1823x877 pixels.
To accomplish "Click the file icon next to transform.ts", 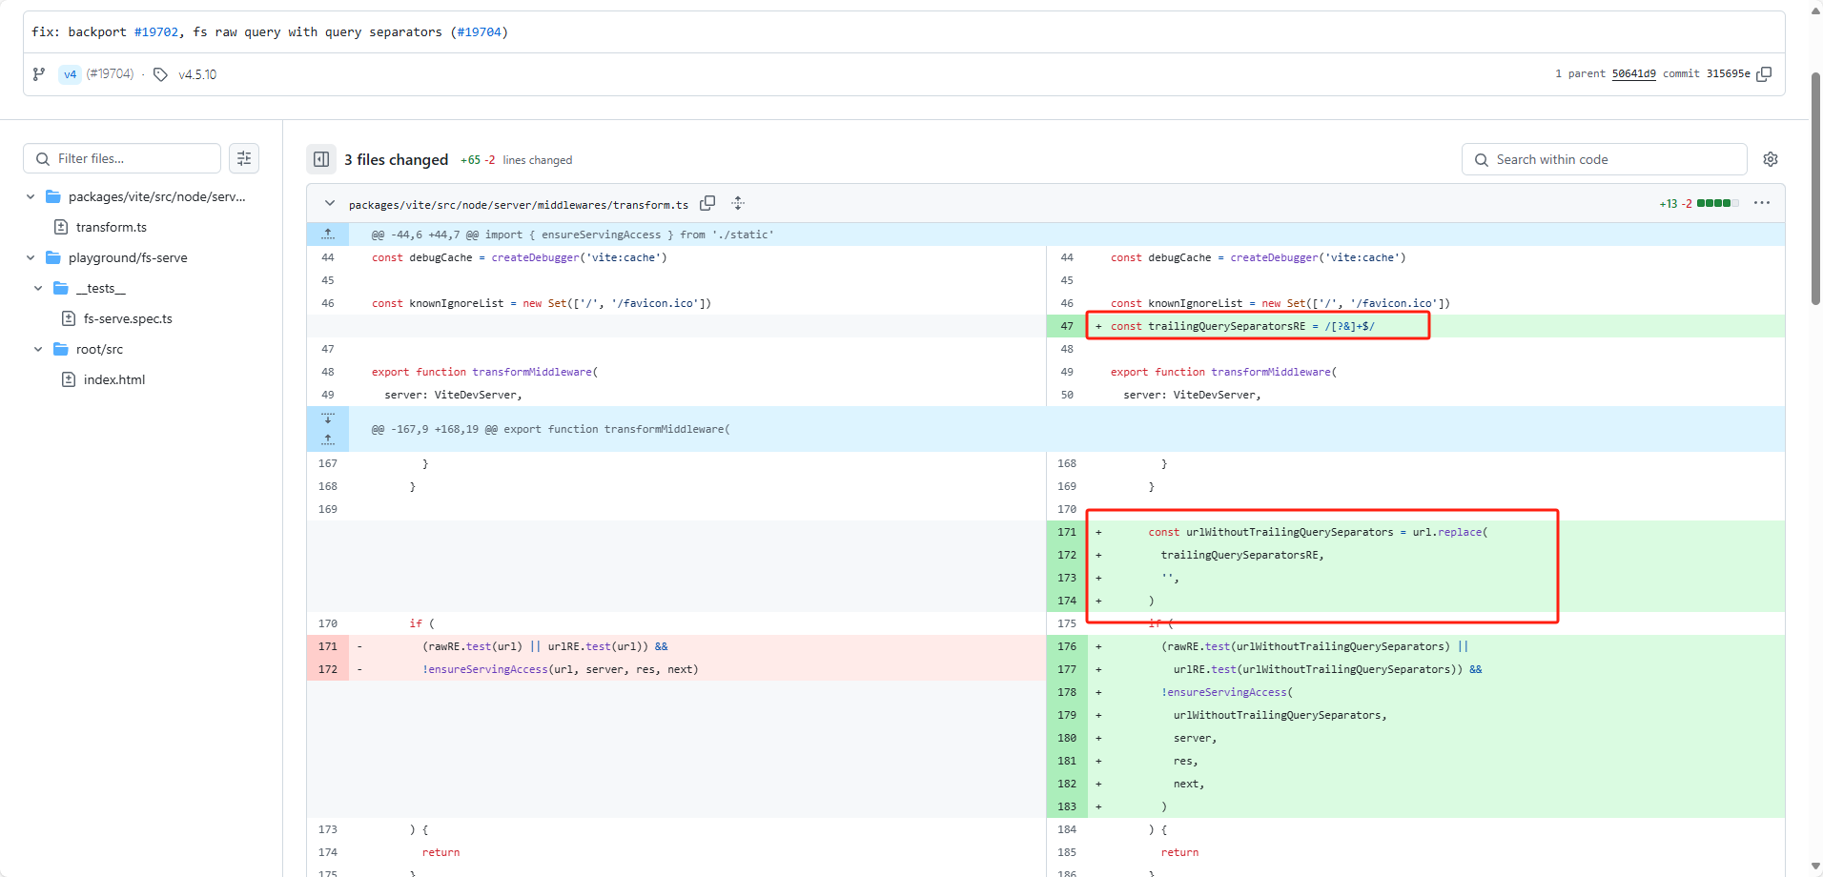I will coord(61,227).
